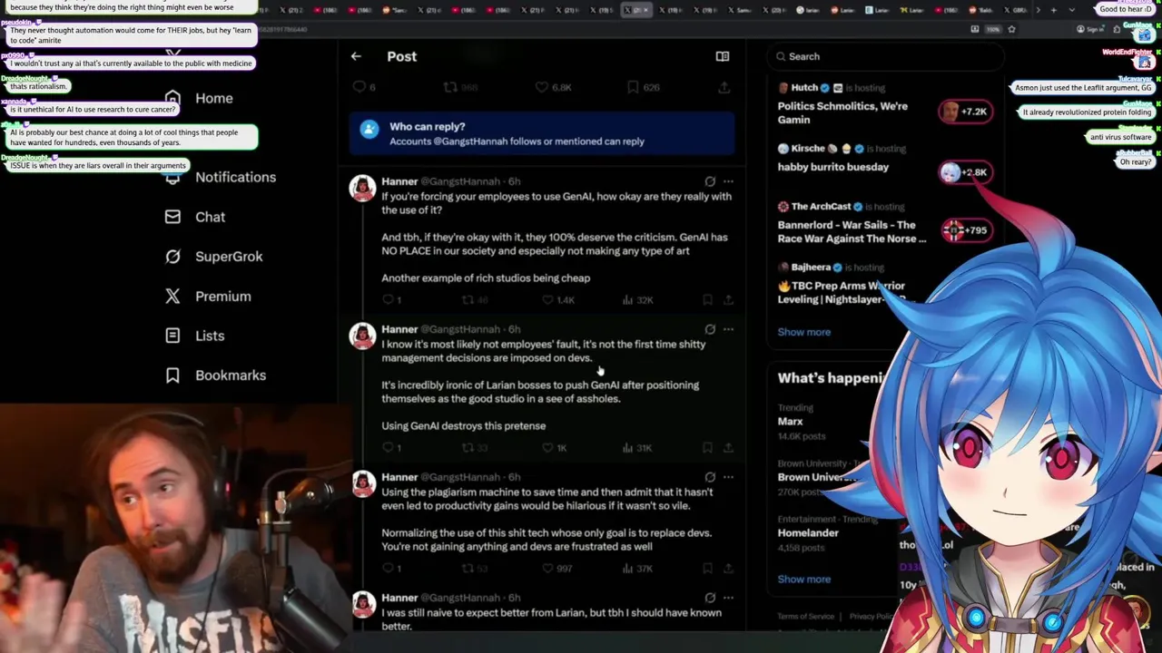Click the +795 listeners badge for ArchCast

(x=965, y=230)
